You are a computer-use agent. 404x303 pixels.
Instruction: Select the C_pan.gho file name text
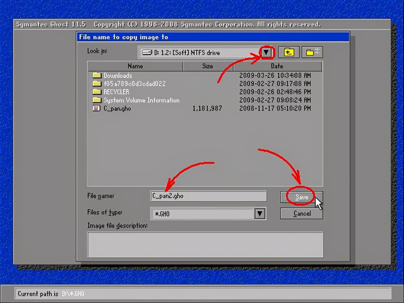click(x=117, y=108)
